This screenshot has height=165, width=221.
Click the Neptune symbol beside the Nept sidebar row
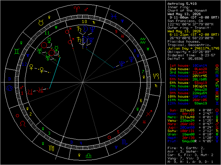pyautogui.click(x=217, y=138)
